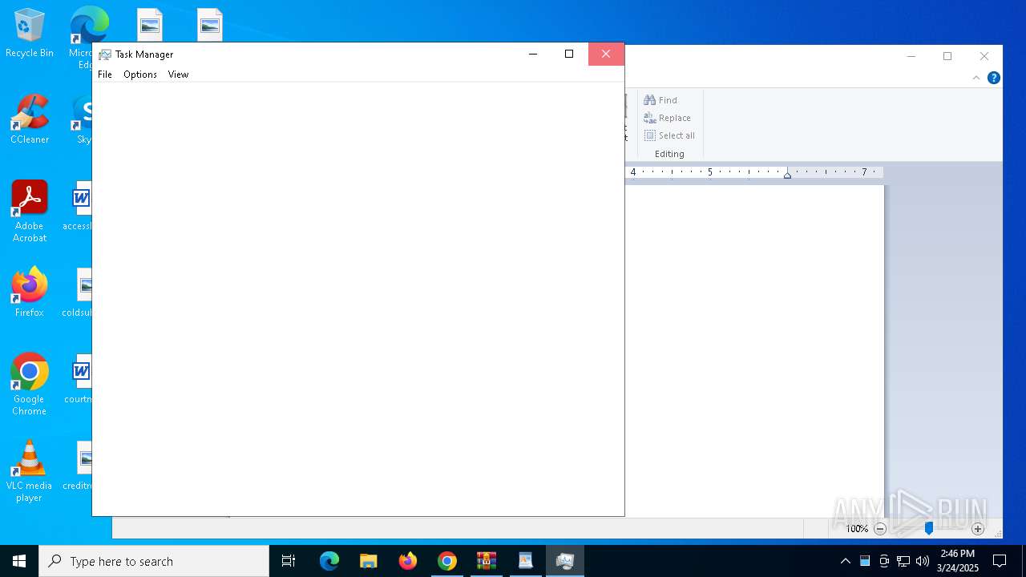The width and height of the screenshot is (1026, 577).
Task: Open the Options menu in Task Manager
Action: (x=140, y=75)
